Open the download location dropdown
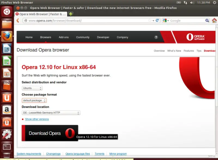 (x=51, y=113)
